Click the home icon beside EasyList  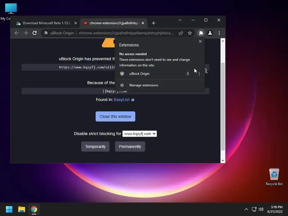133,100
